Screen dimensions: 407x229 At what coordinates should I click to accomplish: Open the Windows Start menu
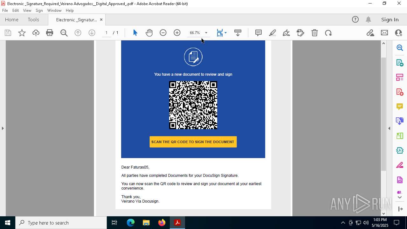point(8,223)
